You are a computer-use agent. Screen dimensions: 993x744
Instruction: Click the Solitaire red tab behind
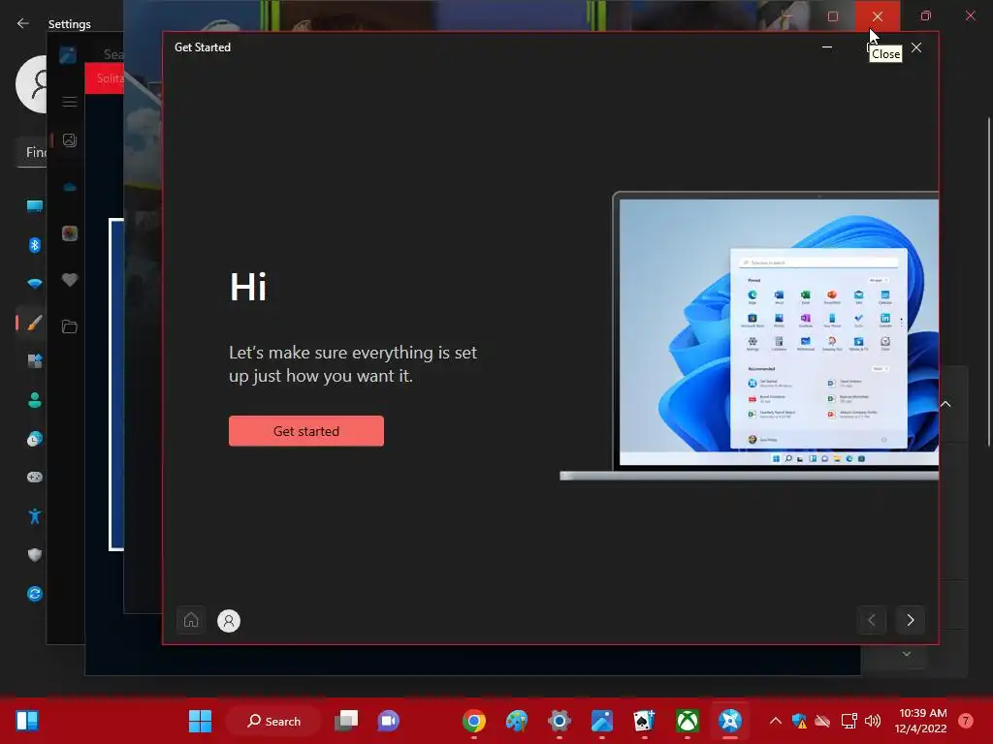tap(105, 78)
